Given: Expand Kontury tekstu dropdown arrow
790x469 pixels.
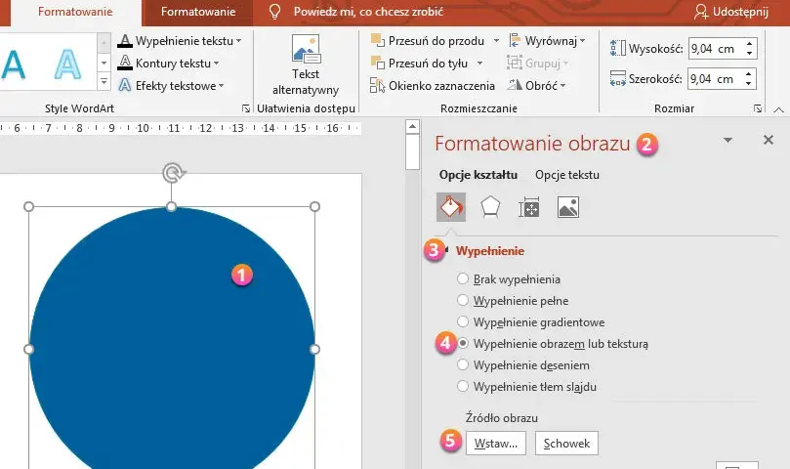Looking at the screenshot, I should tap(216, 64).
